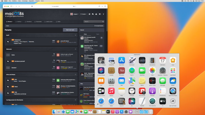Viewport: 205px width, 115px height.
Task: Open Automator from the Applicazioni stack
Action: (132, 60)
